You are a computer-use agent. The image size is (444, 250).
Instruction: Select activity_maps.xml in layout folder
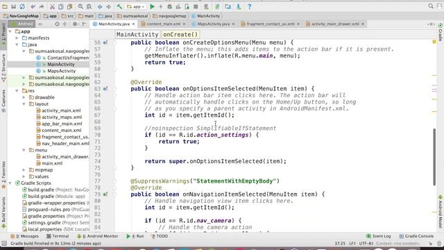(62, 117)
